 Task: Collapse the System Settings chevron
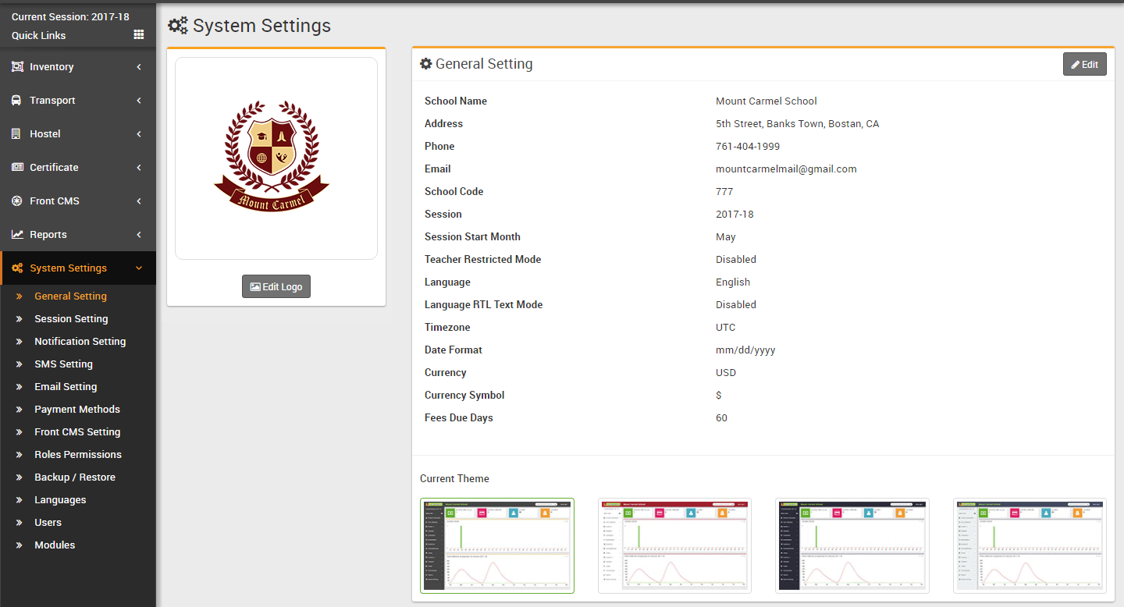[x=139, y=268]
